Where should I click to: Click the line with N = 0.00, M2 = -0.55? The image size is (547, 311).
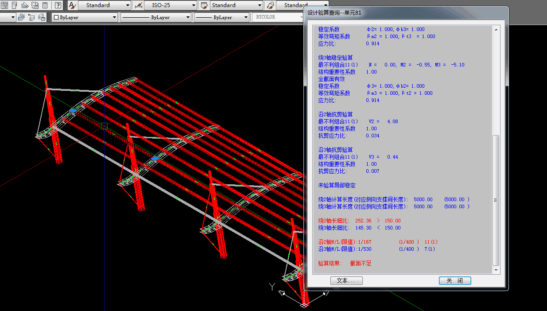tap(391, 65)
